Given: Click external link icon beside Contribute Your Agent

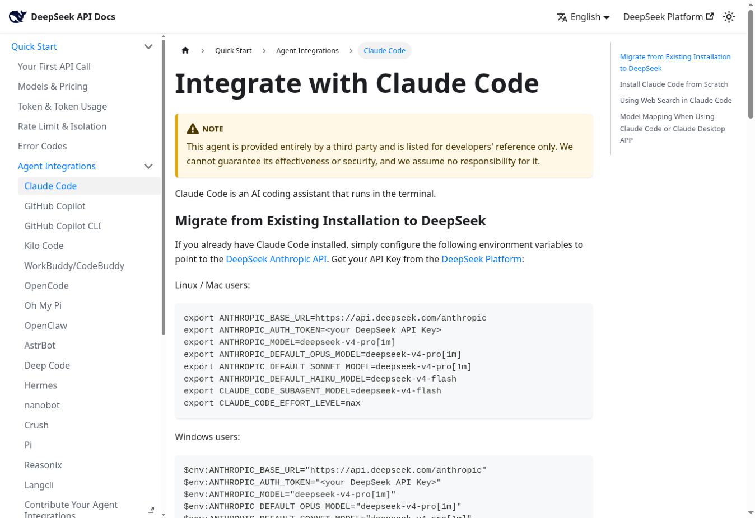Looking at the screenshot, I should 151,510.
